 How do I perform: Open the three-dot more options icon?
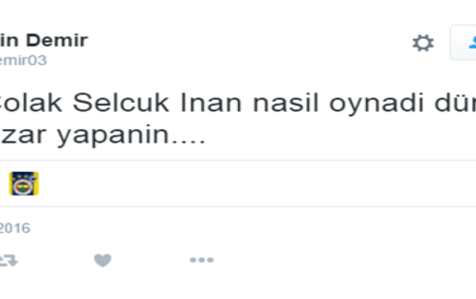202,260
